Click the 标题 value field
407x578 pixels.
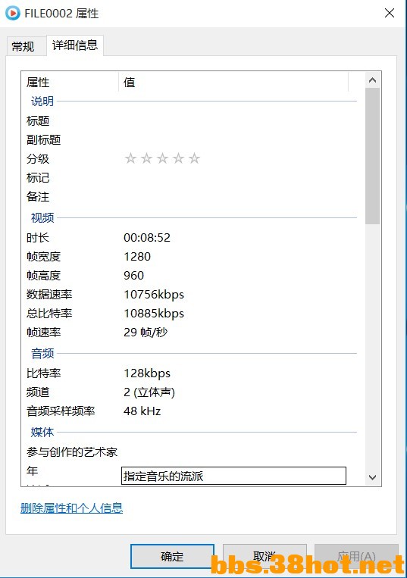[x=234, y=121]
